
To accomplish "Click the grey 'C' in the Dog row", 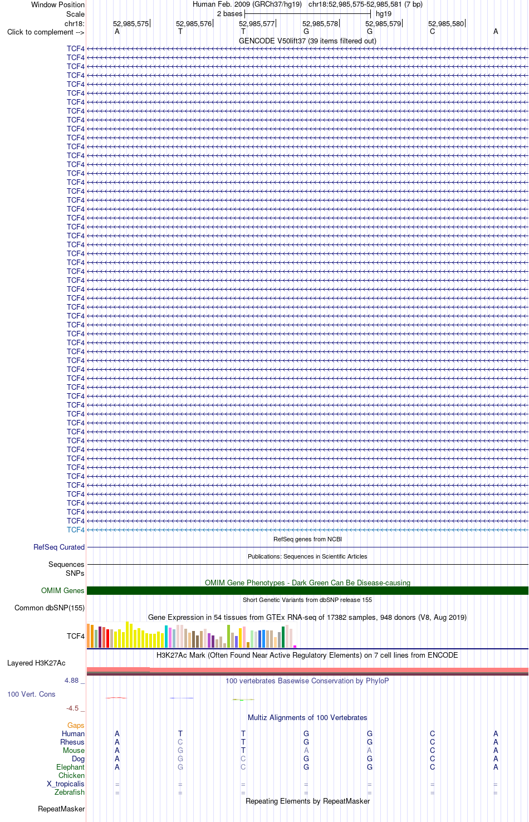I will (x=243, y=759).
